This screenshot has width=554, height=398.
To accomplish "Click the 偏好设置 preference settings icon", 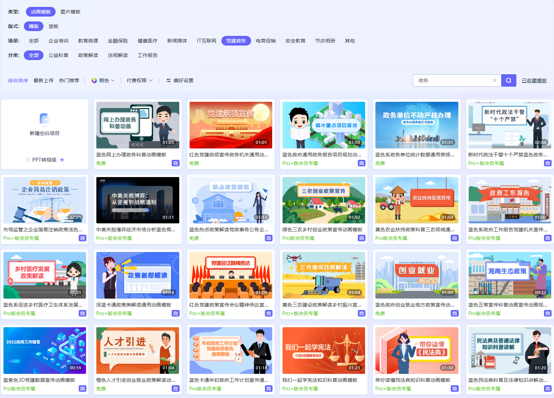I will (169, 80).
